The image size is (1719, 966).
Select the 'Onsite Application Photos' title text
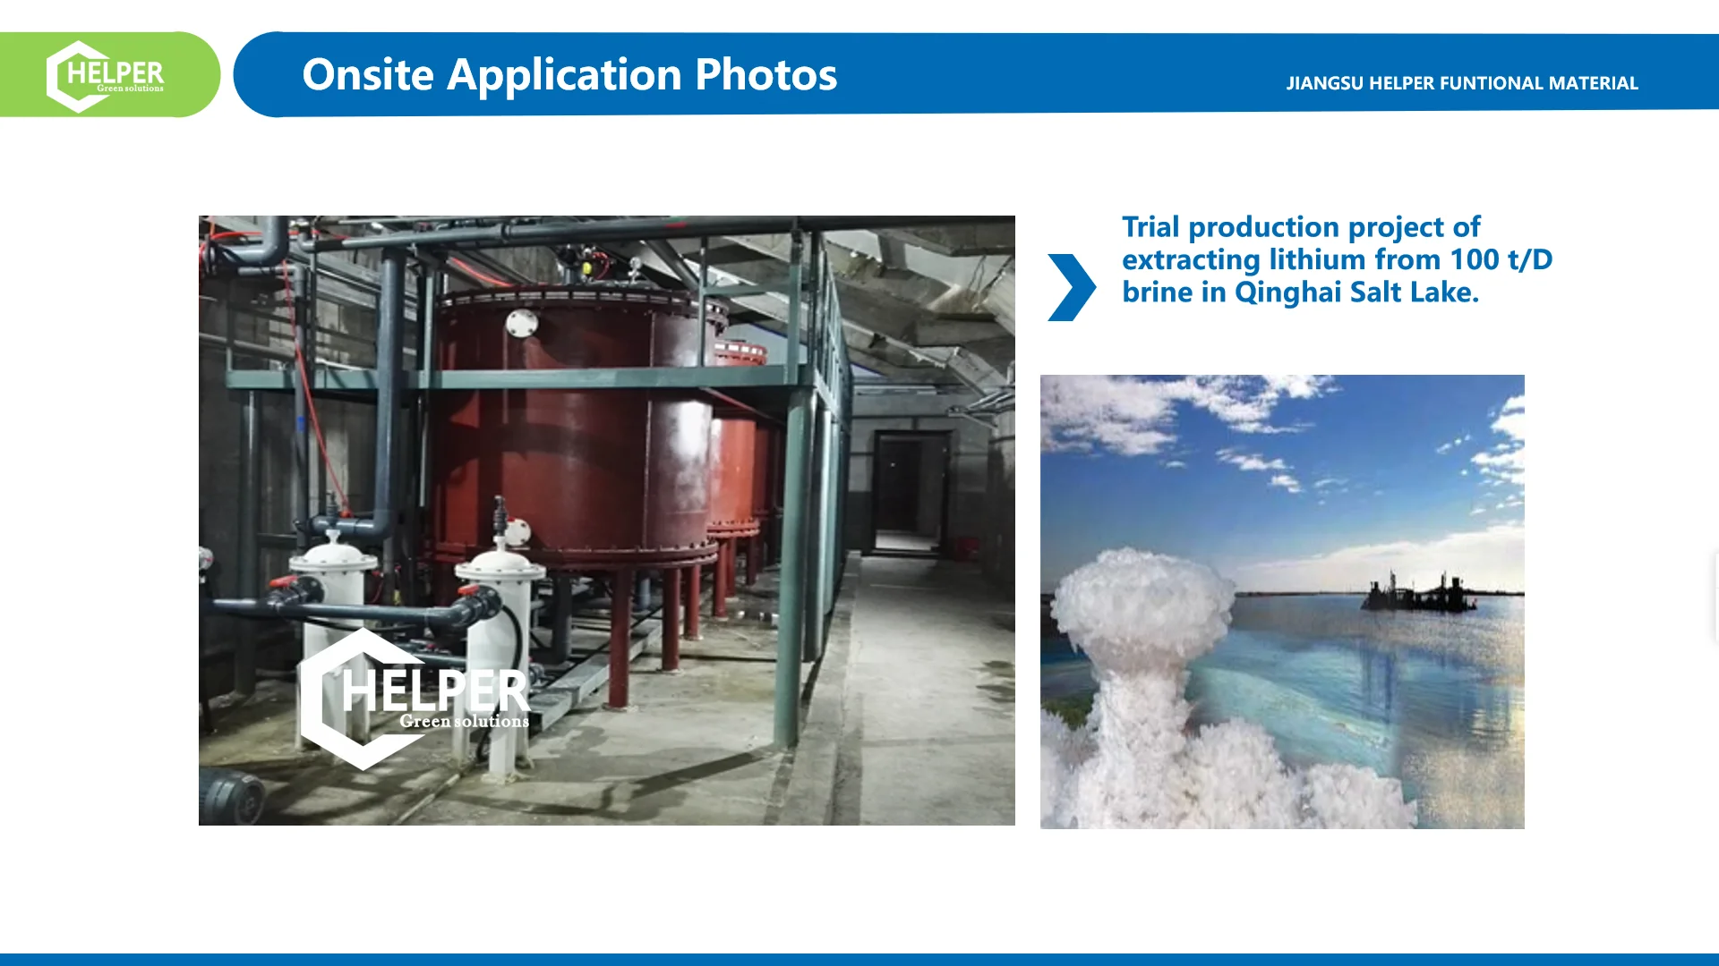click(569, 74)
